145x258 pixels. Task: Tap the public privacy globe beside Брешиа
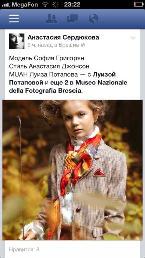(x=83, y=45)
